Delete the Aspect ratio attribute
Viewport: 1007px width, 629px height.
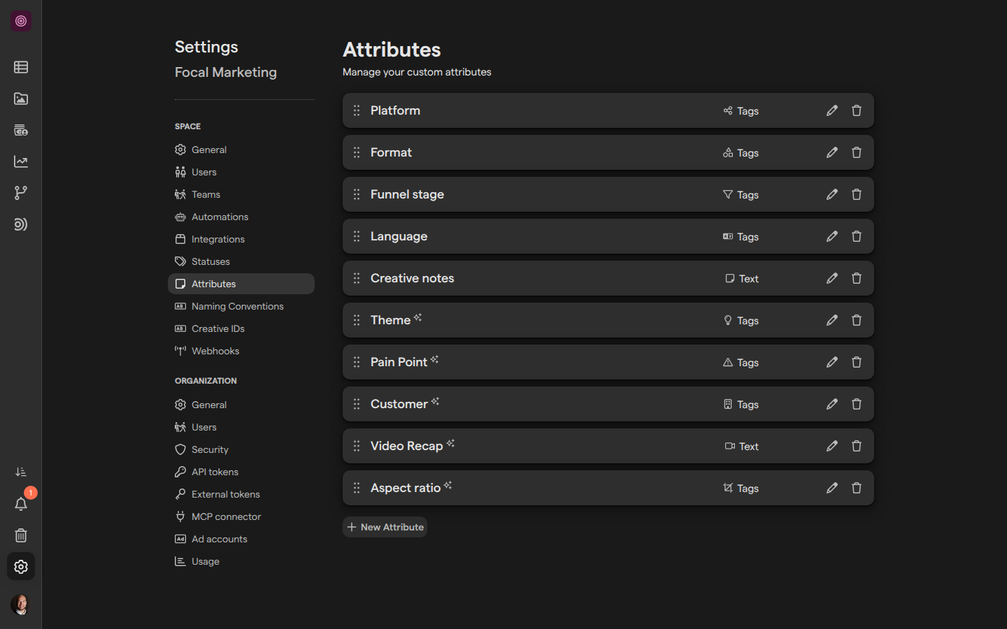[856, 488]
